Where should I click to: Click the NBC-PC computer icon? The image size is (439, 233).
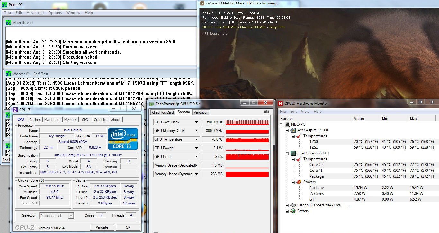[x=287, y=124]
